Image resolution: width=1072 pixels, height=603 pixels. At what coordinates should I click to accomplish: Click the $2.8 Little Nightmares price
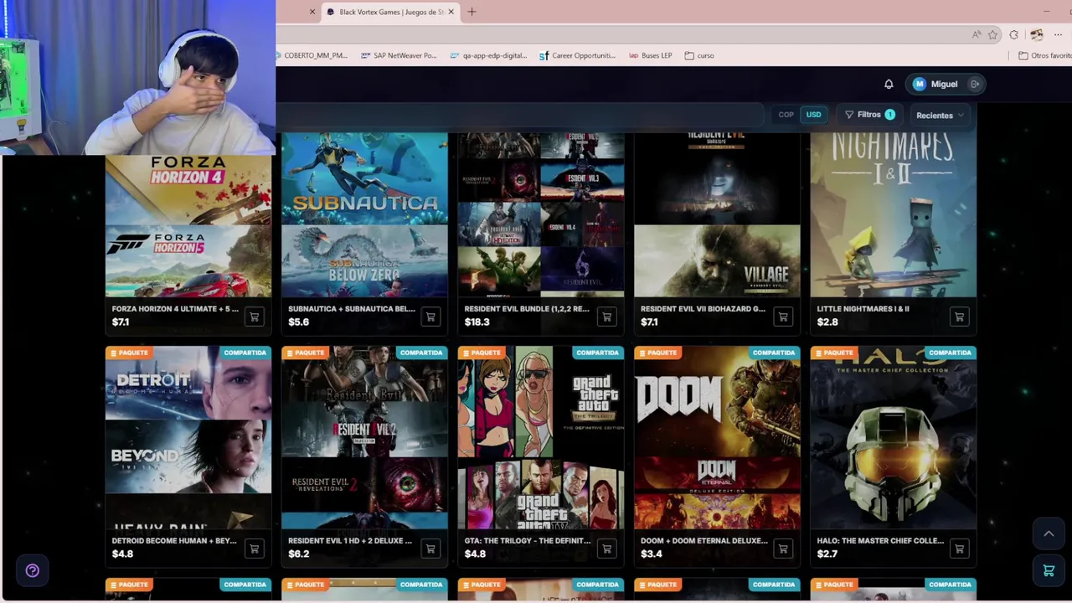(x=827, y=322)
